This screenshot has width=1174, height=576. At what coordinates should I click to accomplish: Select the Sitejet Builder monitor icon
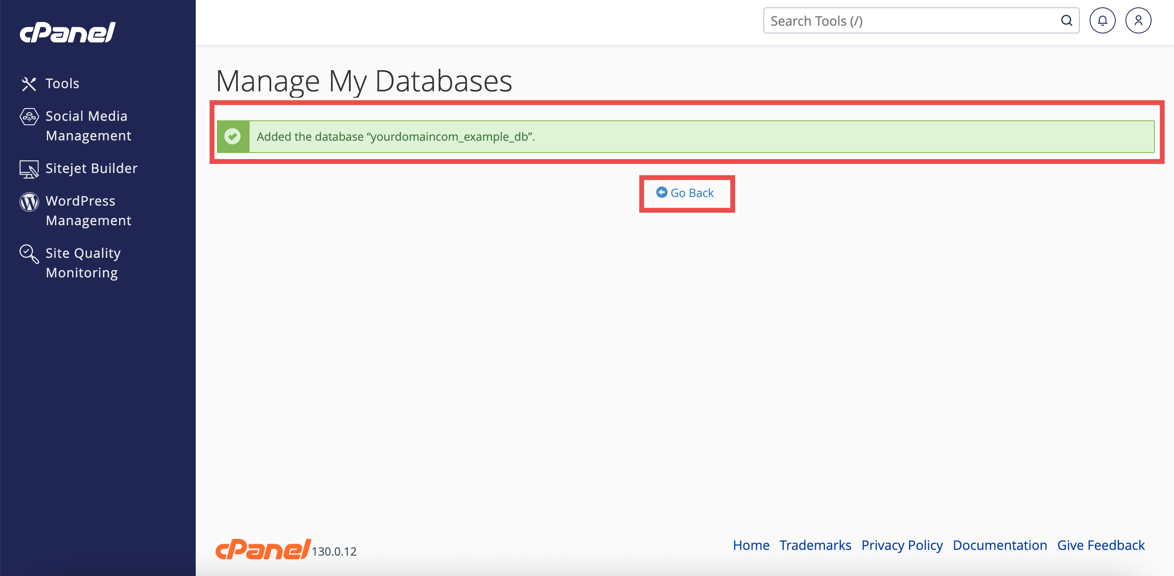point(29,169)
